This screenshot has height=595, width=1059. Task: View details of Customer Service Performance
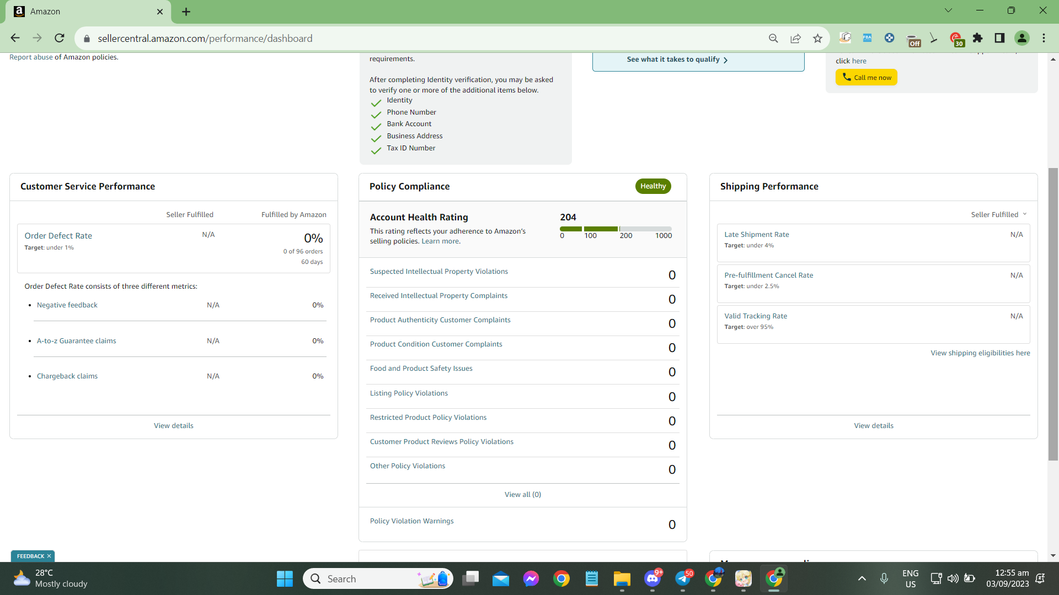pos(173,426)
